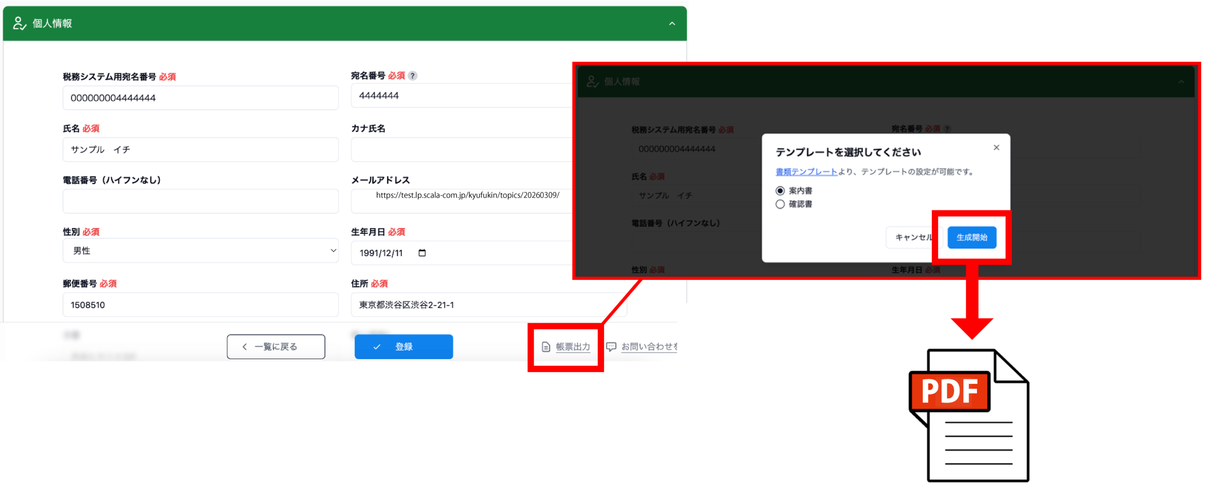Click the 郵便番号 input field
1206x495 pixels.
pyautogui.click(x=200, y=305)
